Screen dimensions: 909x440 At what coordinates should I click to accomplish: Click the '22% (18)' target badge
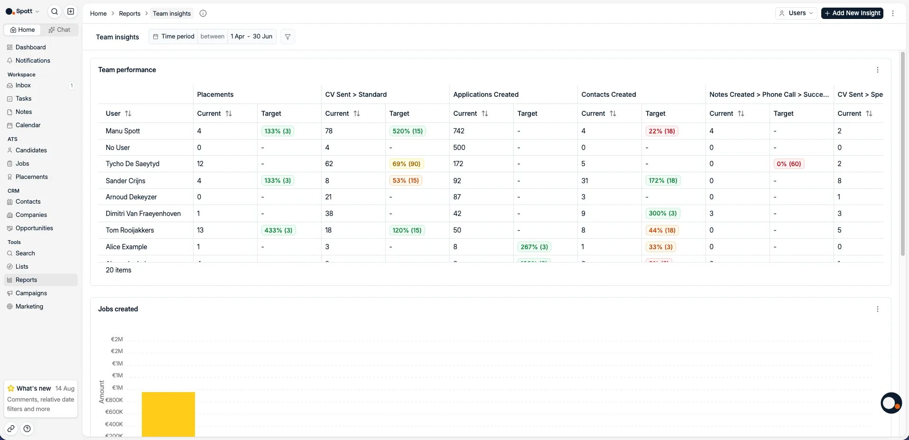(x=662, y=131)
